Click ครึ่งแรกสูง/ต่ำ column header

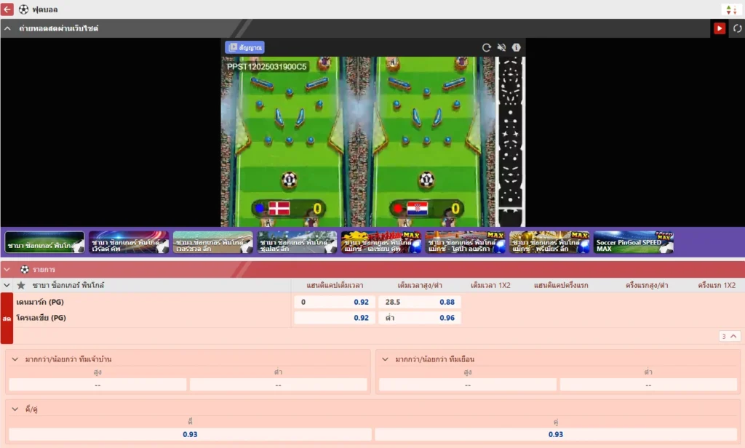coord(647,286)
